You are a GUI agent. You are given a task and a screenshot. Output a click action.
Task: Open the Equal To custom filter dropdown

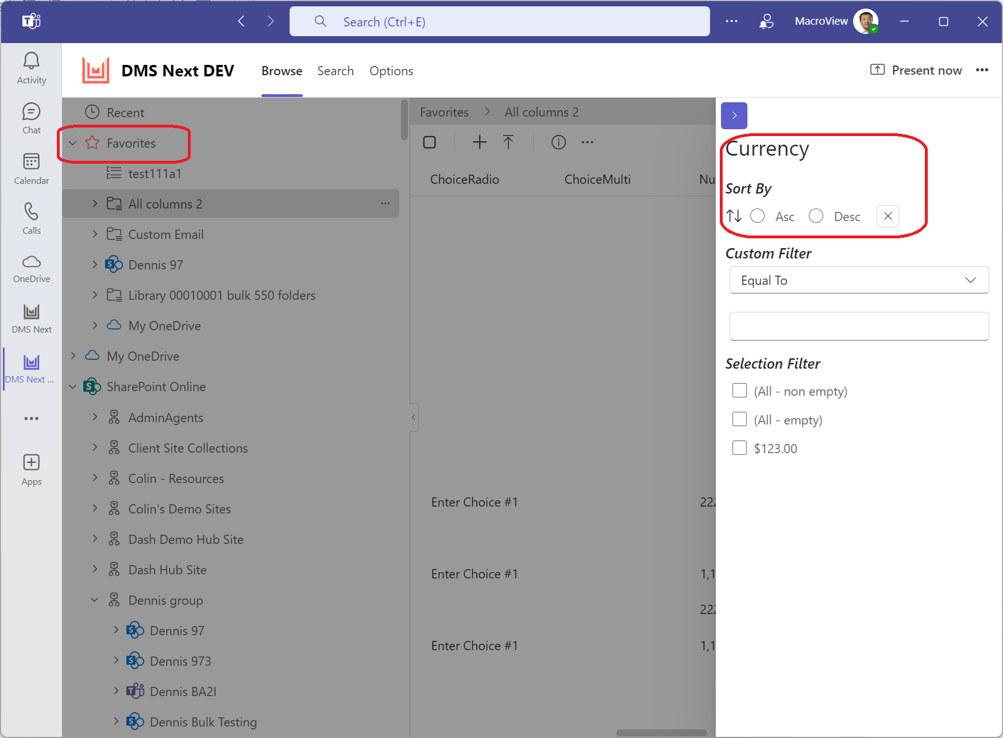pyautogui.click(x=859, y=280)
